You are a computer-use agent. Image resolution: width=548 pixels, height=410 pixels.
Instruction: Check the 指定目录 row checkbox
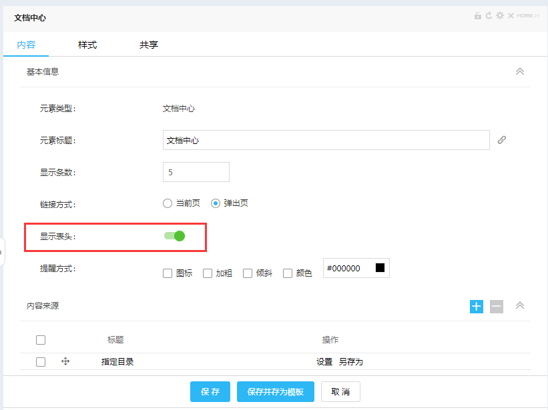pos(41,361)
